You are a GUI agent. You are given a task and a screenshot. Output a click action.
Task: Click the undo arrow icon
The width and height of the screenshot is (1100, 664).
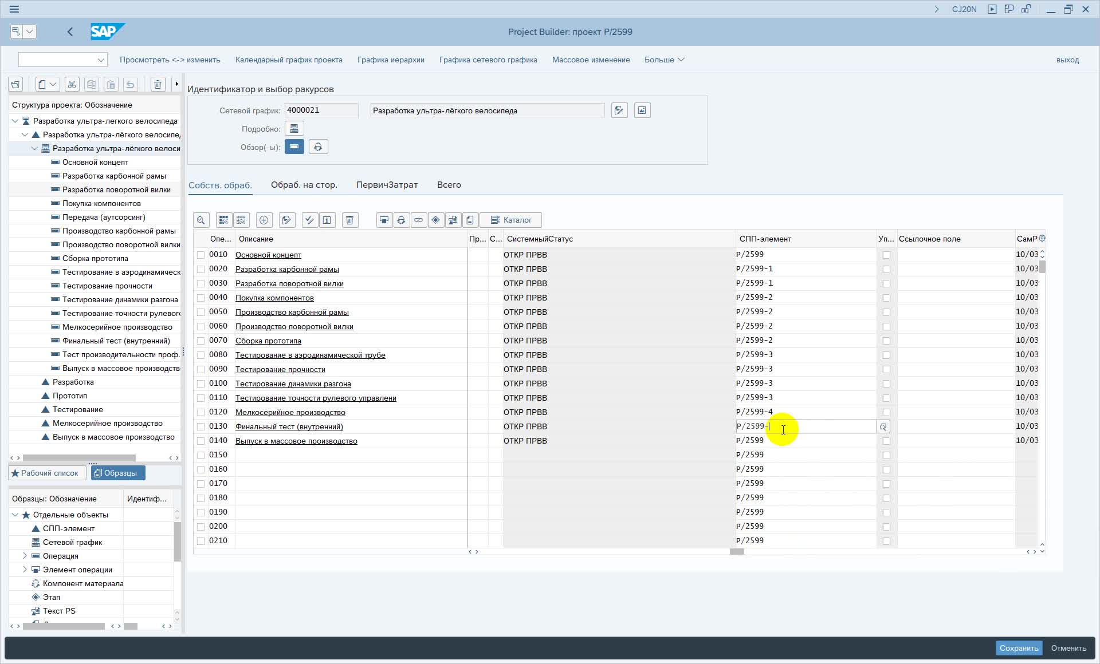(130, 85)
